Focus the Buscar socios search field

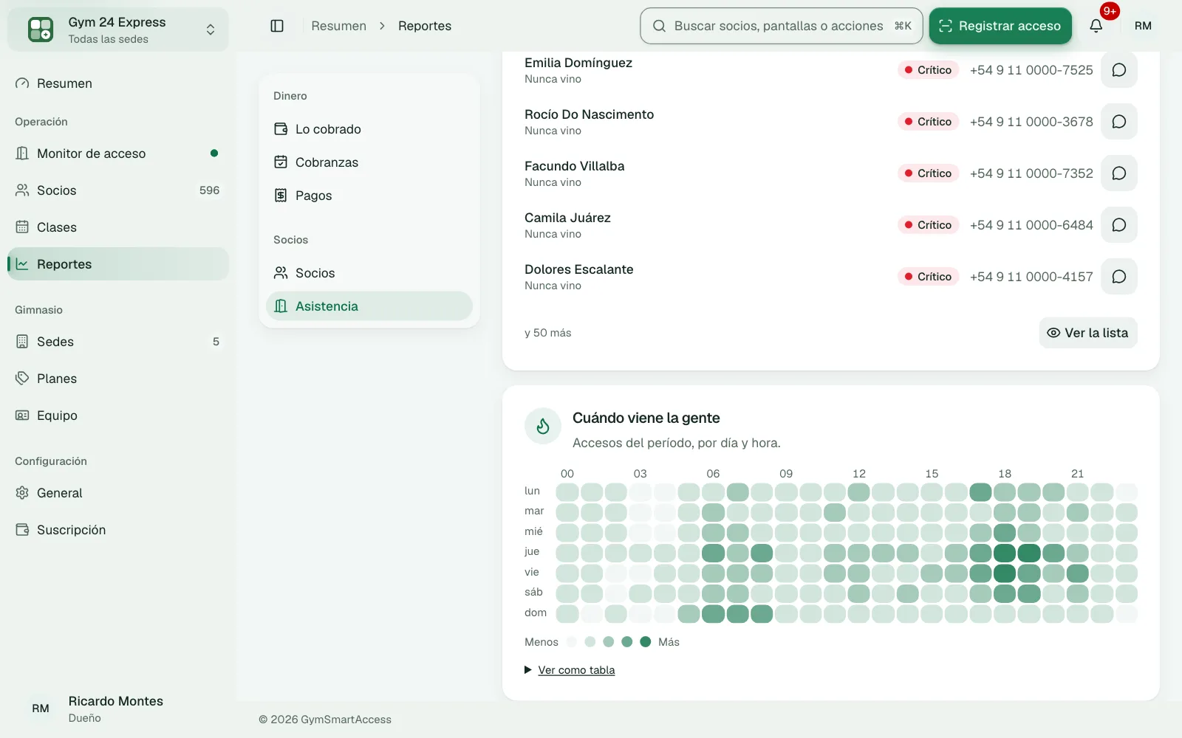pos(782,26)
